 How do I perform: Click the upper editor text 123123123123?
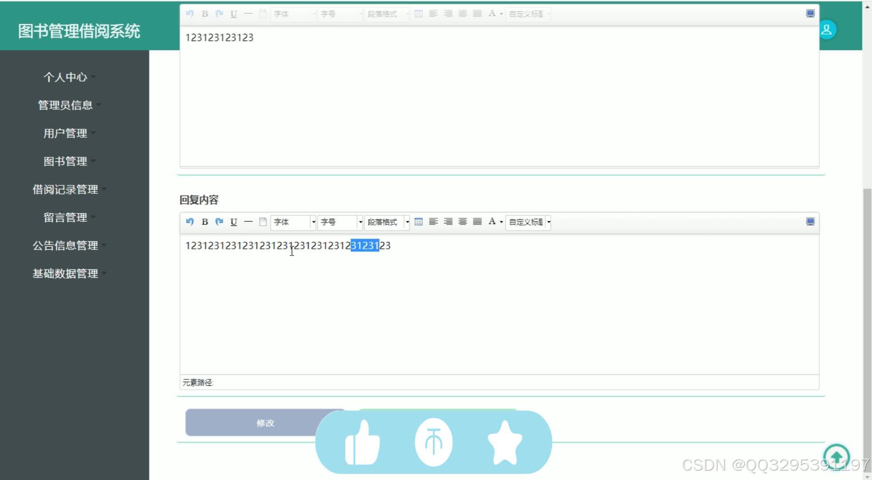[x=219, y=37]
